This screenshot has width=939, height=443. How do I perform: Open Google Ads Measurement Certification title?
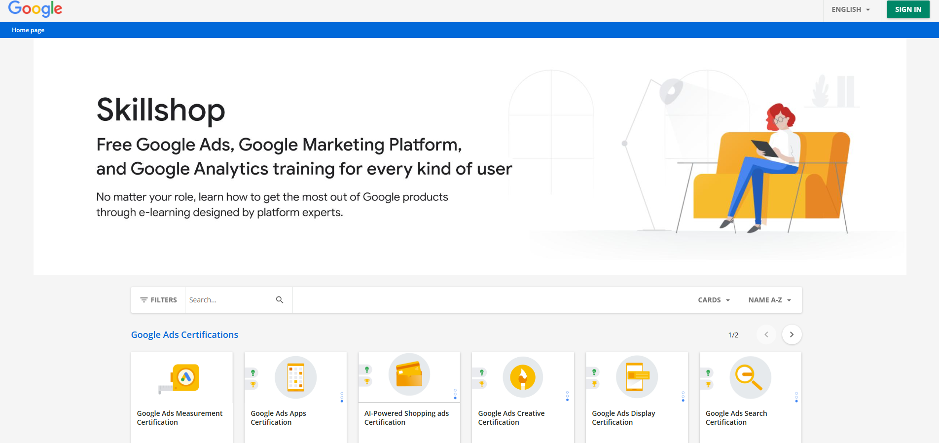coord(180,418)
